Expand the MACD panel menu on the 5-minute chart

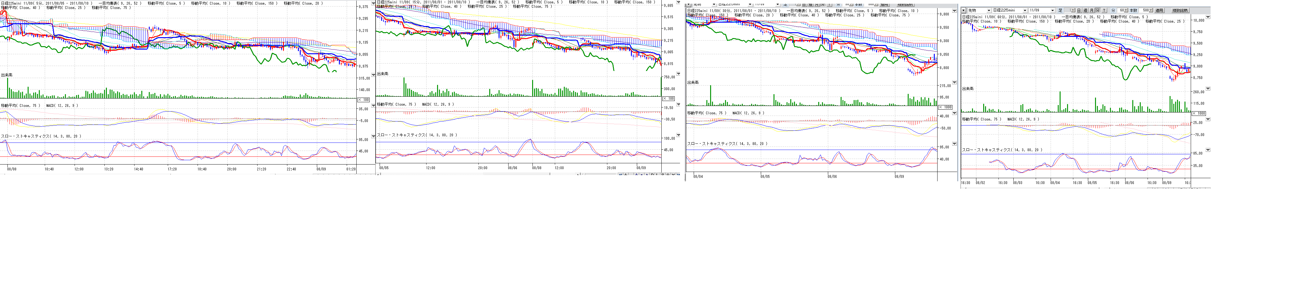click(373, 106)
